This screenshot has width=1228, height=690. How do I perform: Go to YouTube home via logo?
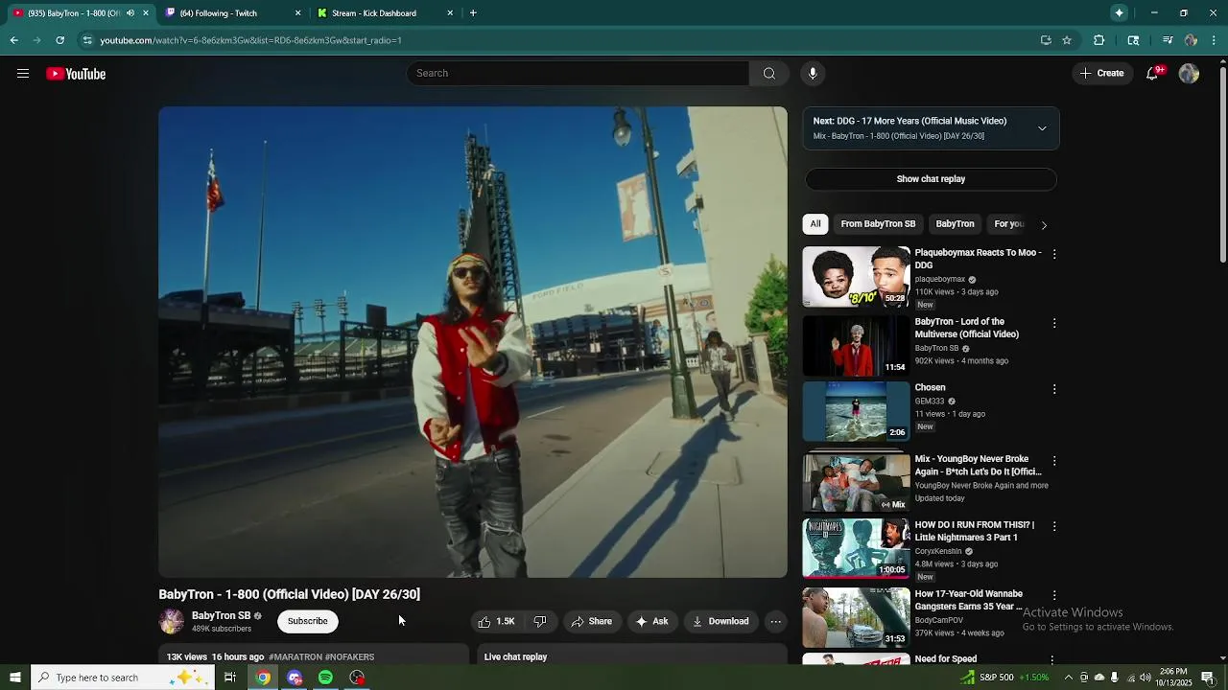tap(76, 74)
